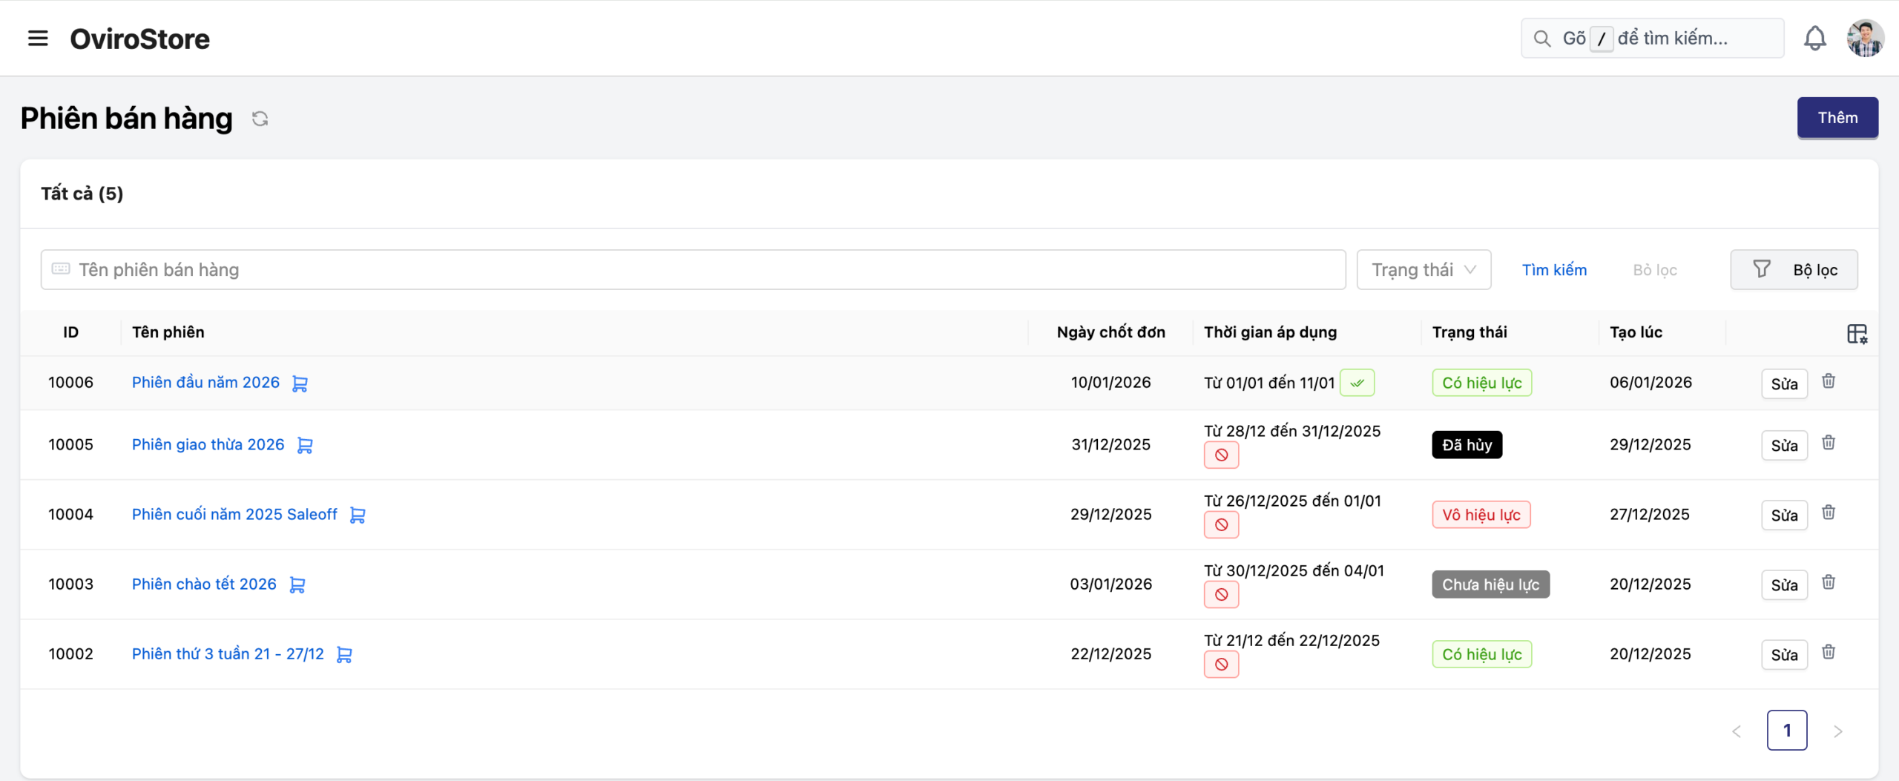Select the Tất cả (5) tab
This screenshot has height=781, width=1899.
point(82,194)
